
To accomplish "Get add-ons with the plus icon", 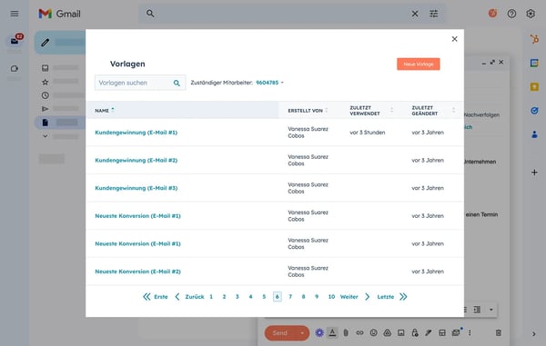I will coord(534,173).
